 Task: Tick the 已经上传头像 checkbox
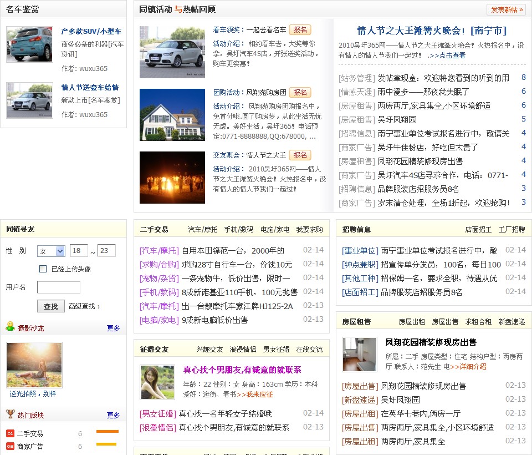point(43,269)
